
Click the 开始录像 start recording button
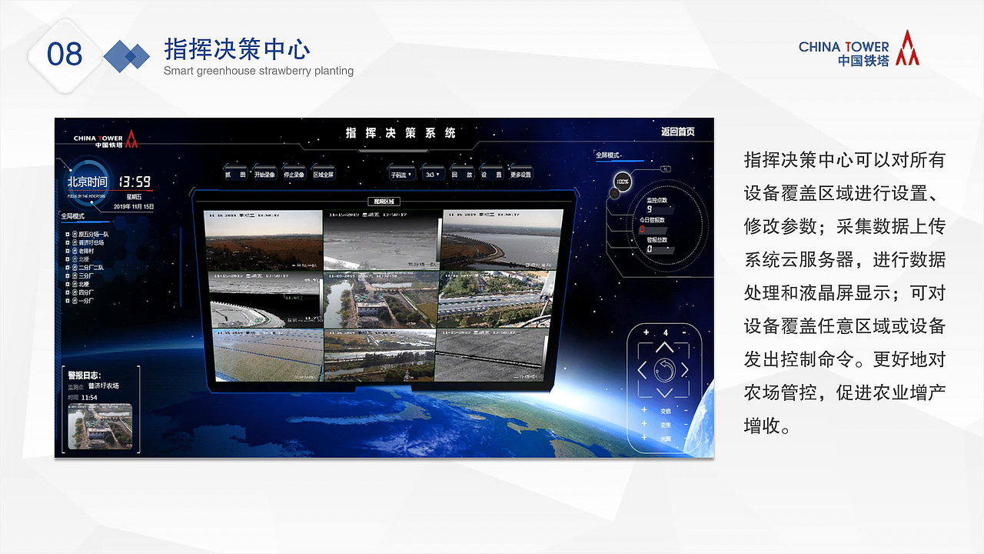[x=265, y=175]
